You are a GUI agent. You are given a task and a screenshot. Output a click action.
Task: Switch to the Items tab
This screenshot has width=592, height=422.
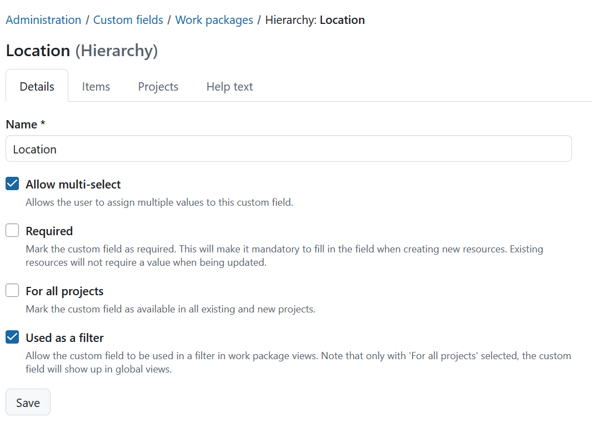[96, 86]
